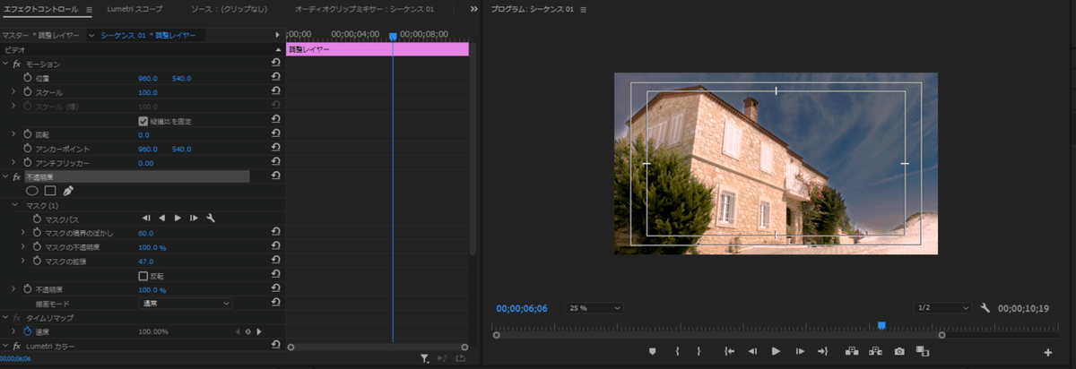Track the selected mask backward one frame
Image resolution: width=1076 pixels, height=369 pixels.
[146, 218]
